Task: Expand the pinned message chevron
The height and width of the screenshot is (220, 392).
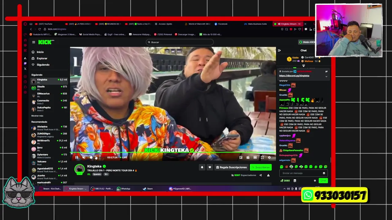Action: coord(326,76)
